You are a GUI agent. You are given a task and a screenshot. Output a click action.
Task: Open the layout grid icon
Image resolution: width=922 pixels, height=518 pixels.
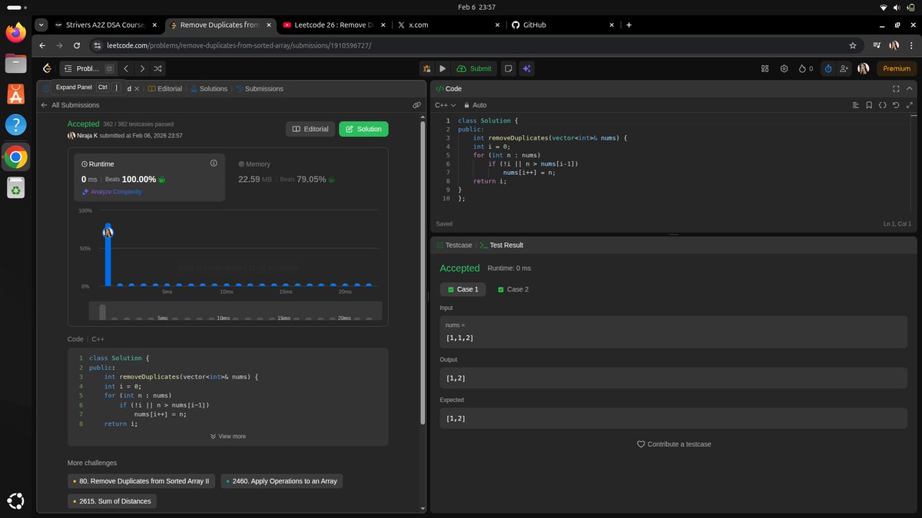click(x=764, y=68)
